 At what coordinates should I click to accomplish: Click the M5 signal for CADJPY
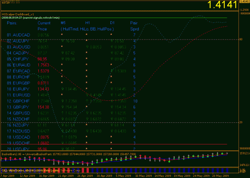pyautogui.click(x=68, y=53)
